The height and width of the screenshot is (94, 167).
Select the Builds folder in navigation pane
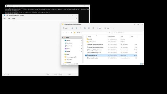[x=68, y=54]
